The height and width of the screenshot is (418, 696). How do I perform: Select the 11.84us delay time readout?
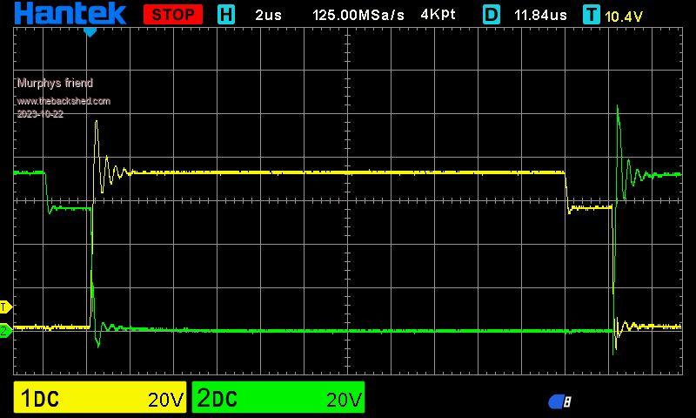(540, 15)
